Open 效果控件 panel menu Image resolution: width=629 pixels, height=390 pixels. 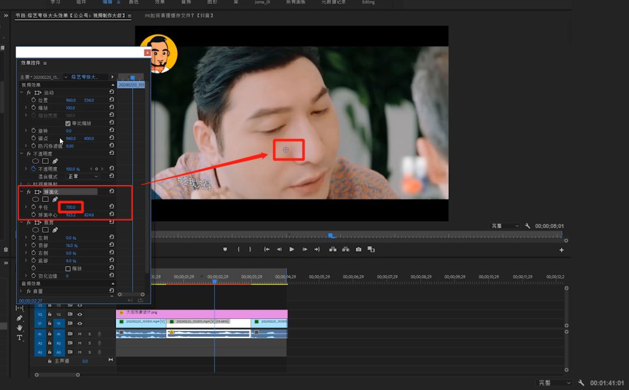(x=45, y=63)
